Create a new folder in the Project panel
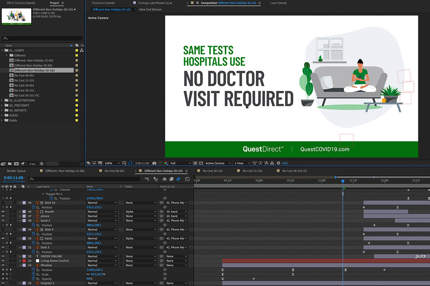This screenshot has height=286, width=430. (10, 164)
